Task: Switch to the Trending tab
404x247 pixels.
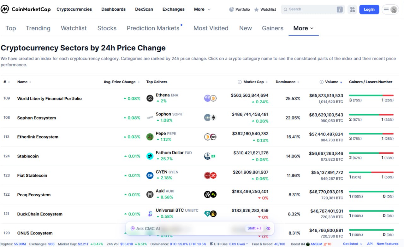Action: pyautogui.click(x=38, y=28)
